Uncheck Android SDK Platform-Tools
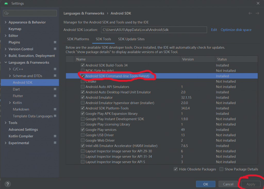The height and width of the screenshot is (189, 264). (x=83, y=108)
